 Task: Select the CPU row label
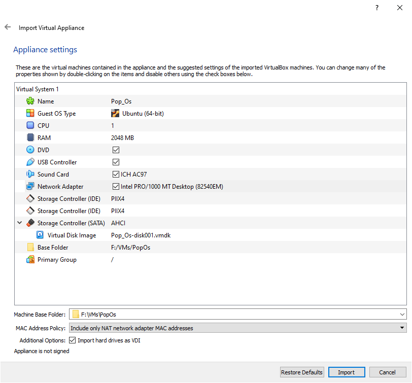pos(43,126)
